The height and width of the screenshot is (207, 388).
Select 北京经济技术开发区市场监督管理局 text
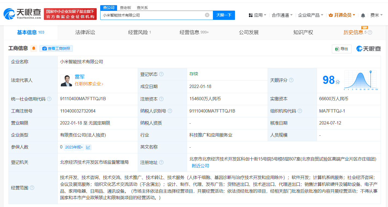coord(94,162)
